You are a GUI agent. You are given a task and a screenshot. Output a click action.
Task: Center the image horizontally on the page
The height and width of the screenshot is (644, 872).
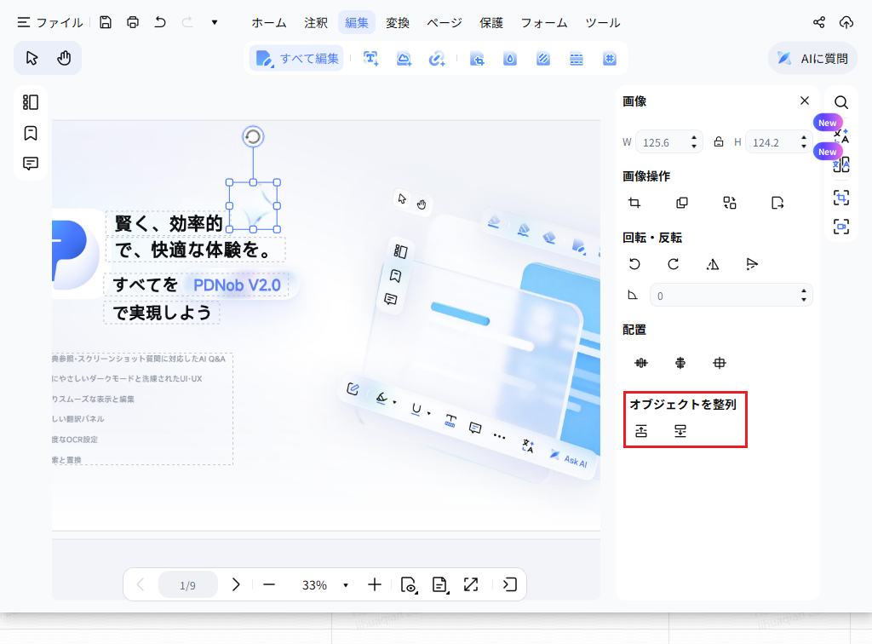pyautogui.click(x=640, y=363)
